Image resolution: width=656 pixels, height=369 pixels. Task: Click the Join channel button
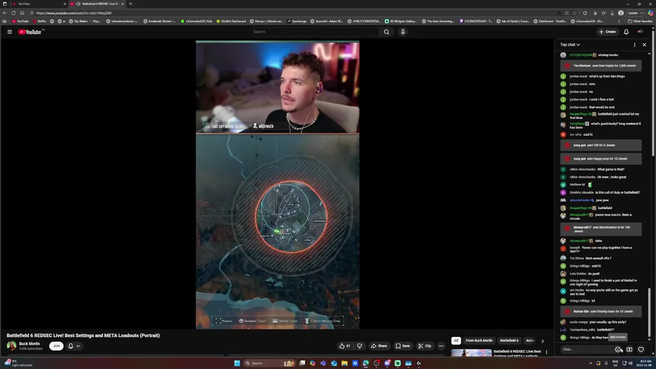[x=56, y=346]
